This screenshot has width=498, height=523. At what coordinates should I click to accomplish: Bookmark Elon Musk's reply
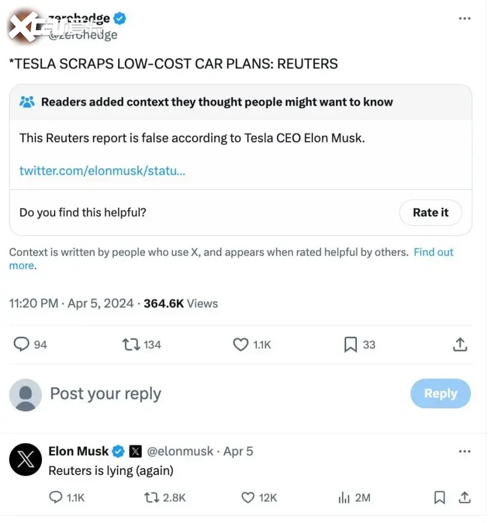pos(439,497)
